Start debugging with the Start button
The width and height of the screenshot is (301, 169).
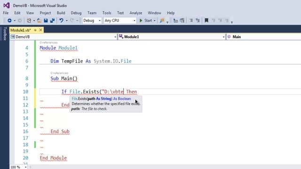(146, 20)
